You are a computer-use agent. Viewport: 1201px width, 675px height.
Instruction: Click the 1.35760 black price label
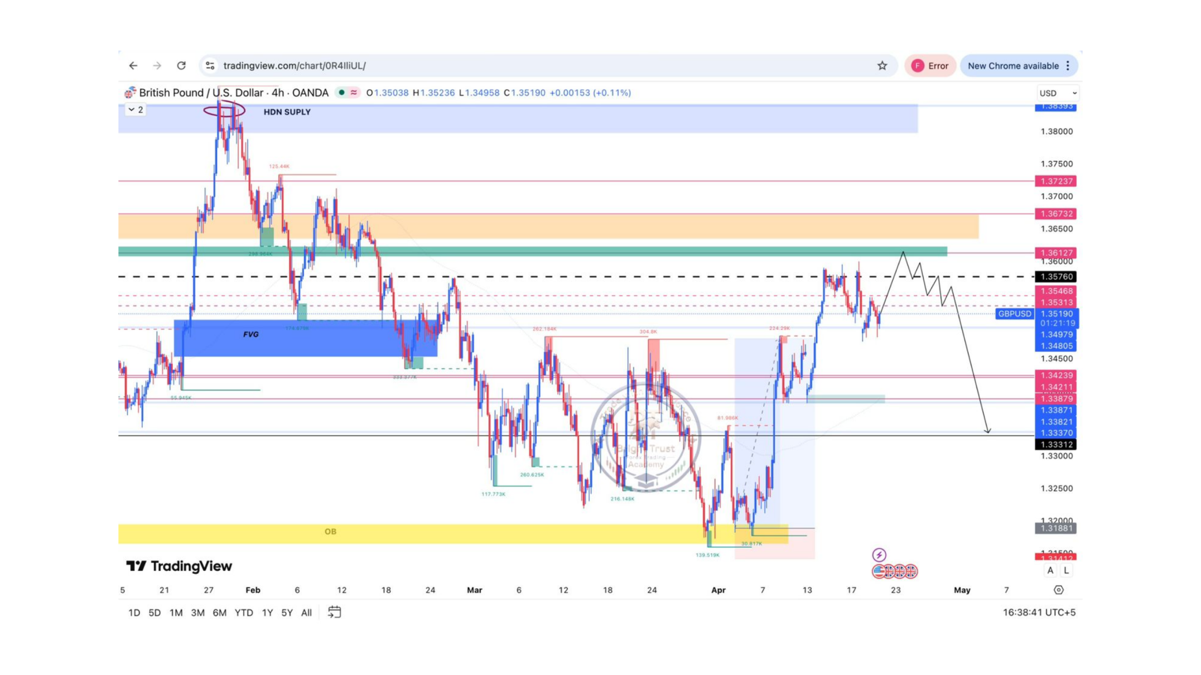pyautogui.click(x=1056, y=277)
